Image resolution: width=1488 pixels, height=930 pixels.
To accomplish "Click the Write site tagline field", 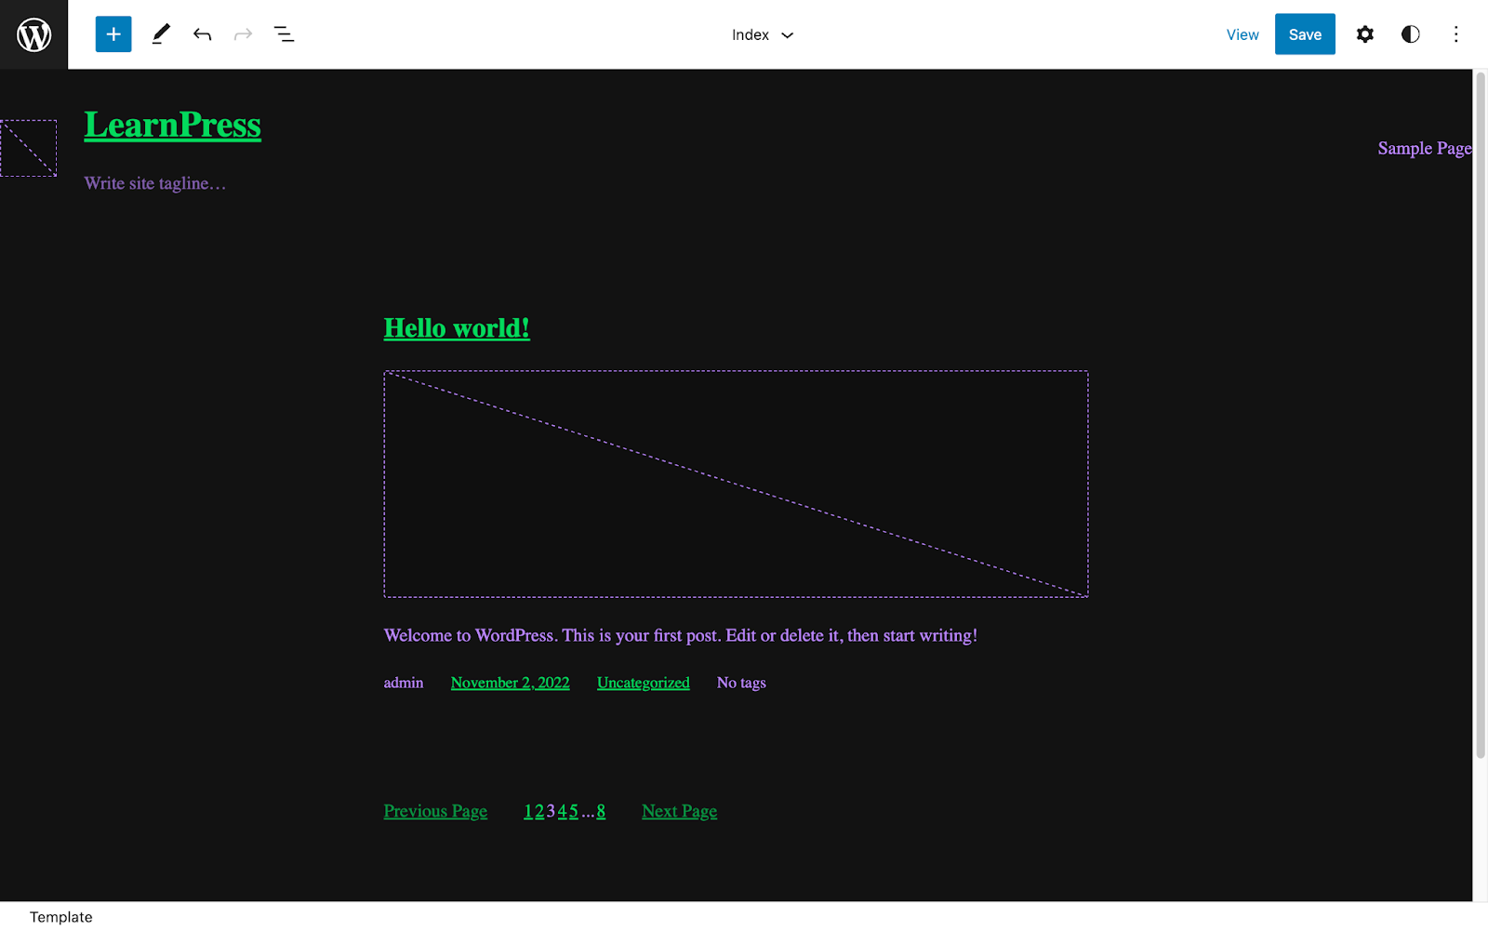I will pyautogui.click(x=155, y=183).
